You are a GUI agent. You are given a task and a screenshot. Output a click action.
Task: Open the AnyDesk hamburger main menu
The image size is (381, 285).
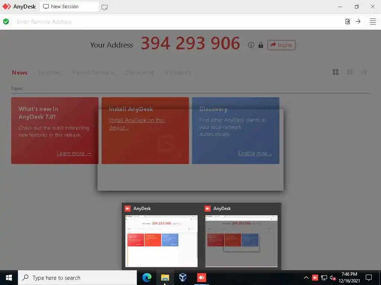tap(373, 22)
